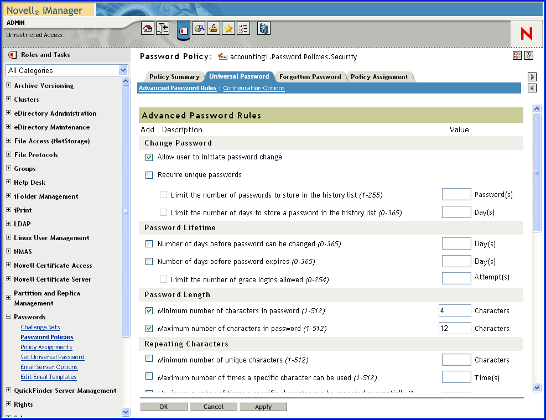Open the Roles and Tasks view icon
This screenshot has width=546, height=420.
184,30
